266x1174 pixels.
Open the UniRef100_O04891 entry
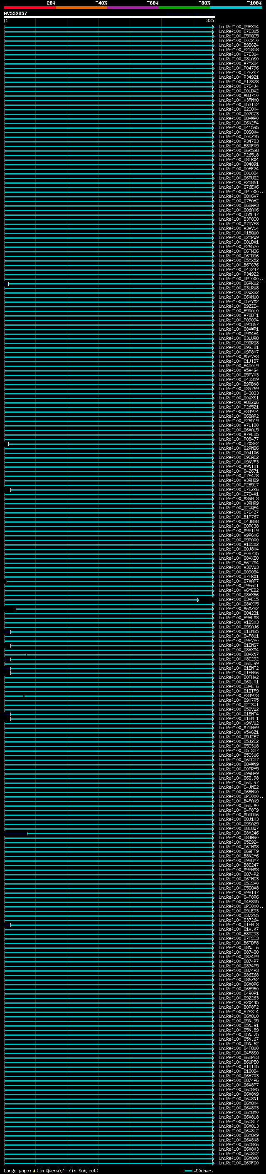tap(238, 164)
